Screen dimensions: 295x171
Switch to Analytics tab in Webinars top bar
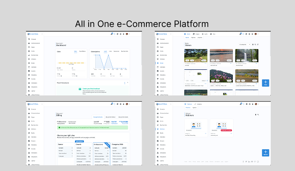tap(198, 104)
